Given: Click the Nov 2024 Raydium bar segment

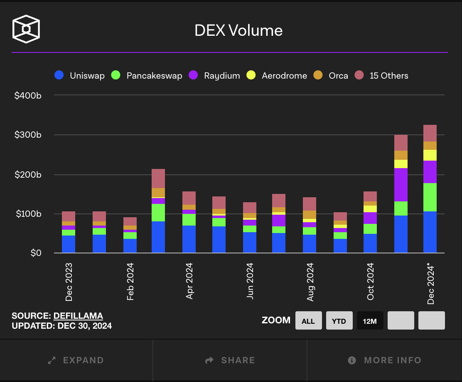Looking at the screenshot, I should [x=401, y=185].
